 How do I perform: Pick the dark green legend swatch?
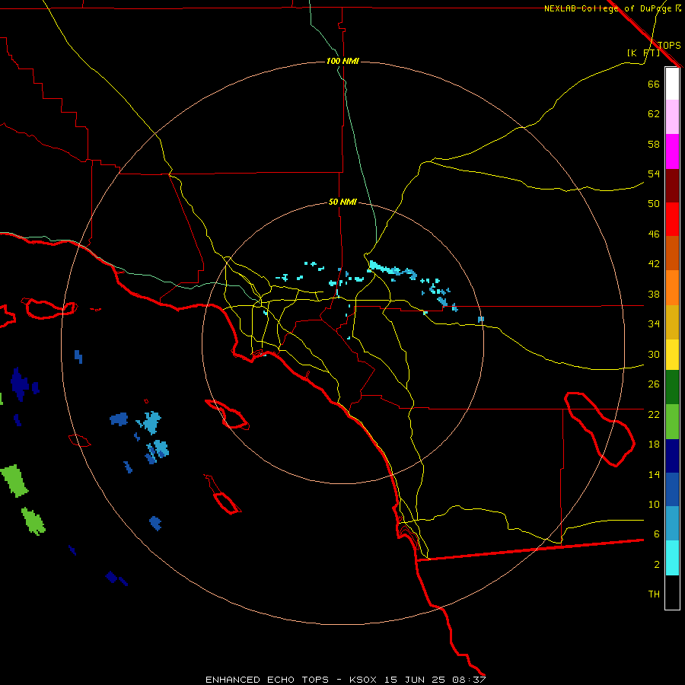click(672, 387)
